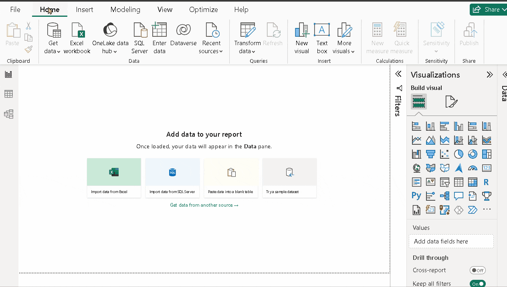Add an Area chart visual
Image resolution: width=507 pixels, height=287 pixels.
pyautogui.click(x=430, y=140)
